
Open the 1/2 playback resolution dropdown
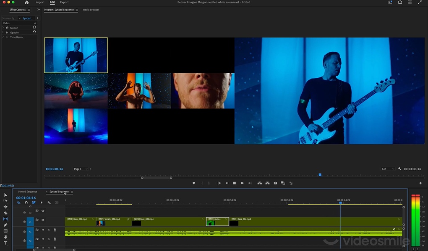coord(388,169)
